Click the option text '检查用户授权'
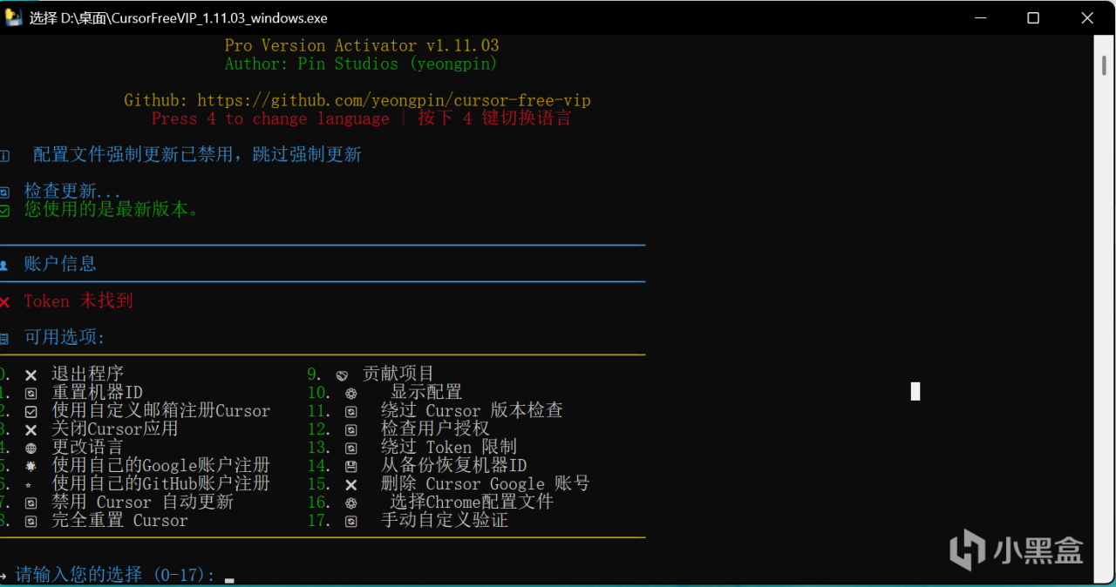The height and width of the screenshot is (587, 1116). click(435, 429)
